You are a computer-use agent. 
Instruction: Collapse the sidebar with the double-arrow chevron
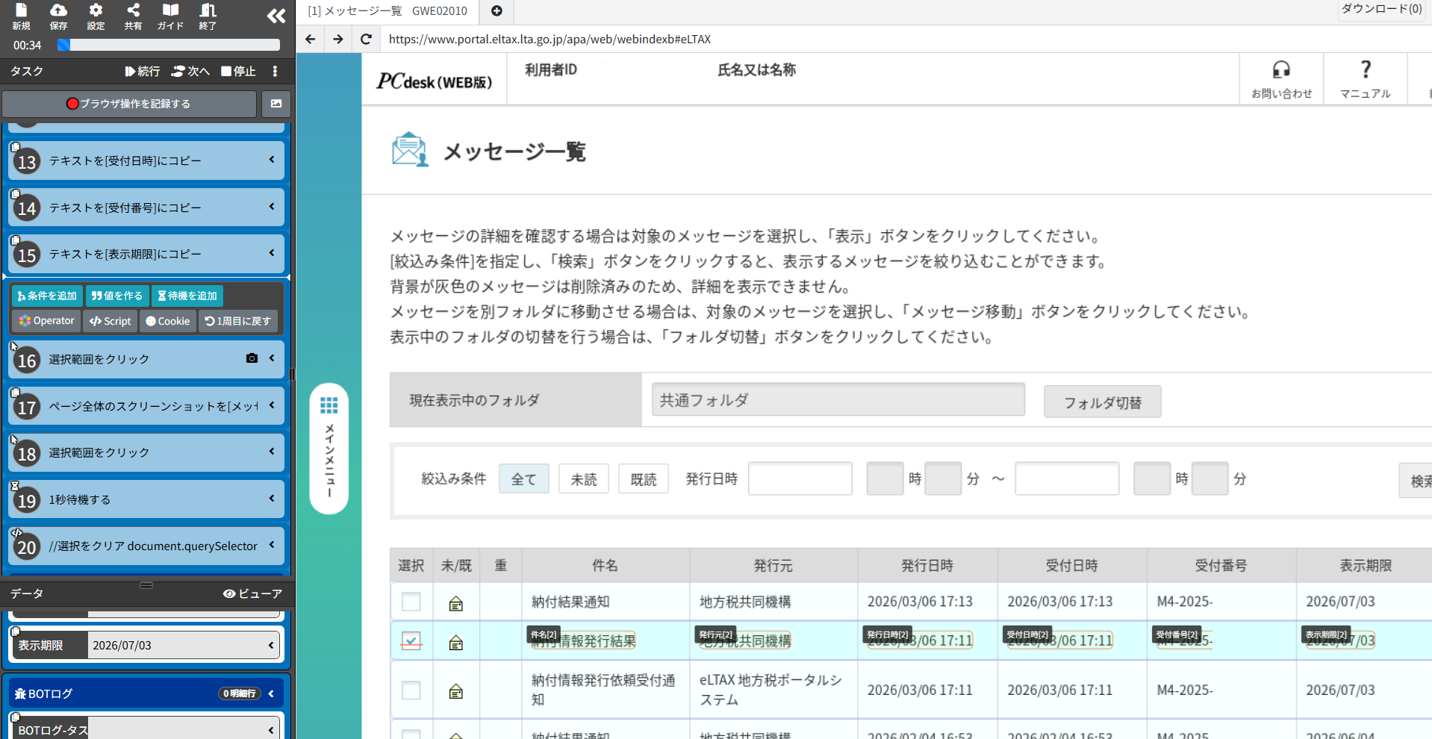(x=275, y=15)
